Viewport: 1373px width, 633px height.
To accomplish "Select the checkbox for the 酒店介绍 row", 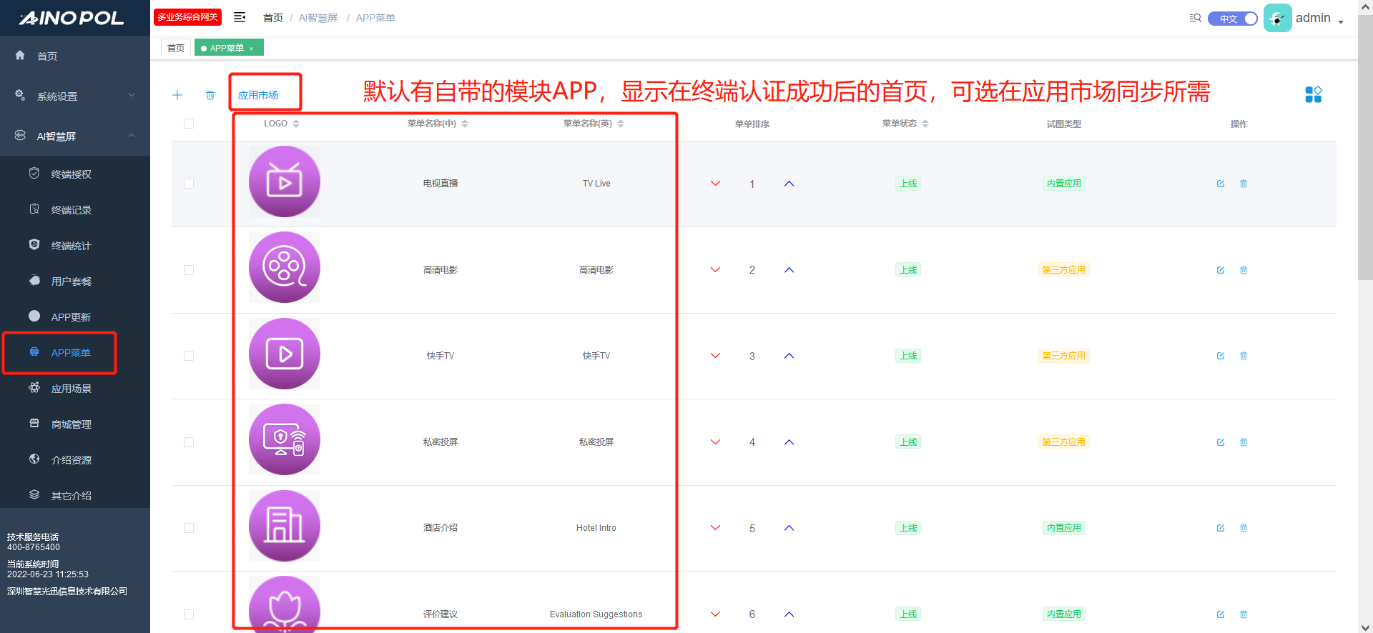I will tap(189, 528).
